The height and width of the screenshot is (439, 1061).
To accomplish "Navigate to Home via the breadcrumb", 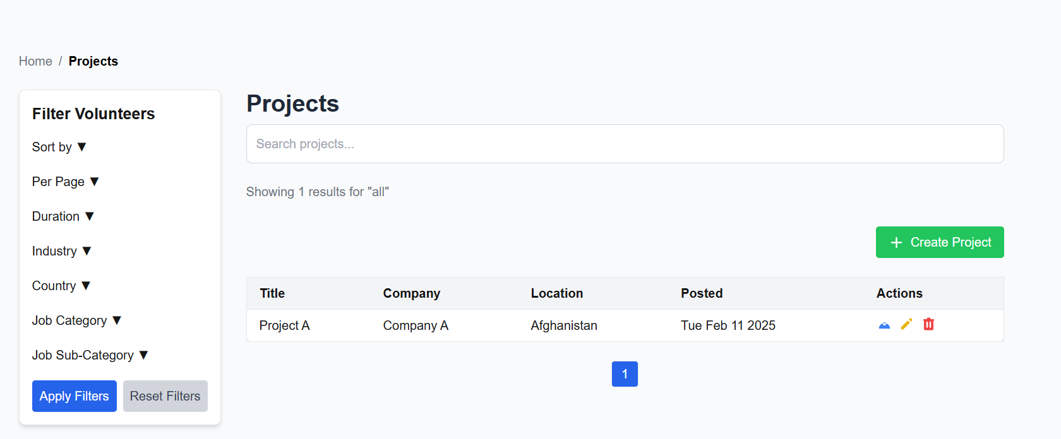I will (35, 61).
